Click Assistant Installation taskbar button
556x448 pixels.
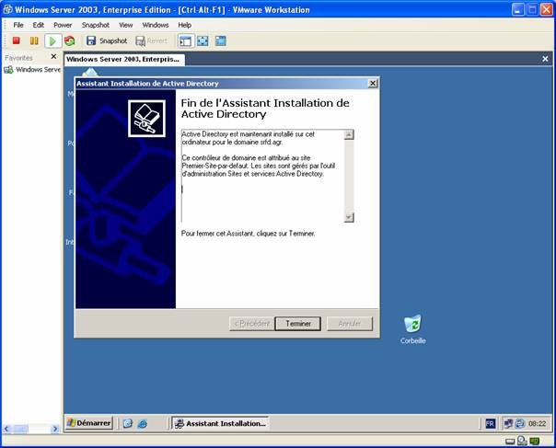[221, 423]
